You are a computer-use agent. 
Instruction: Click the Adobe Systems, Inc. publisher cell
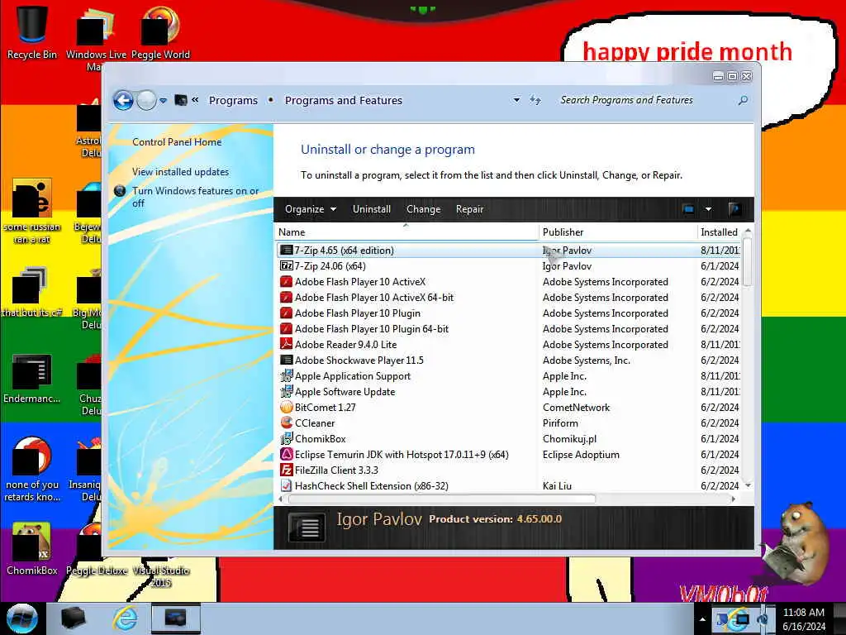tap(586, 360)
